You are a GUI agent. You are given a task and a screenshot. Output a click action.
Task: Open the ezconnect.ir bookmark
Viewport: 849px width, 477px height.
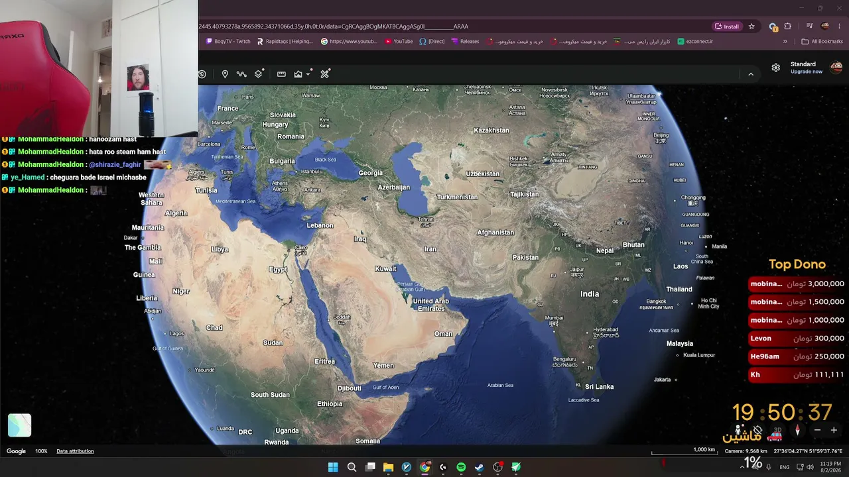tap(695, 41)
